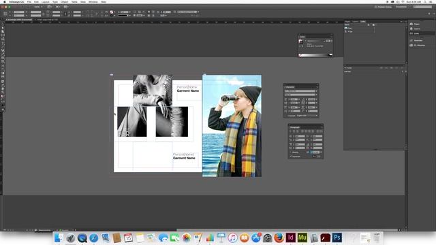Click the fill color swatch in control bar
The image size is (436, 245).
(x=112, y=12)
